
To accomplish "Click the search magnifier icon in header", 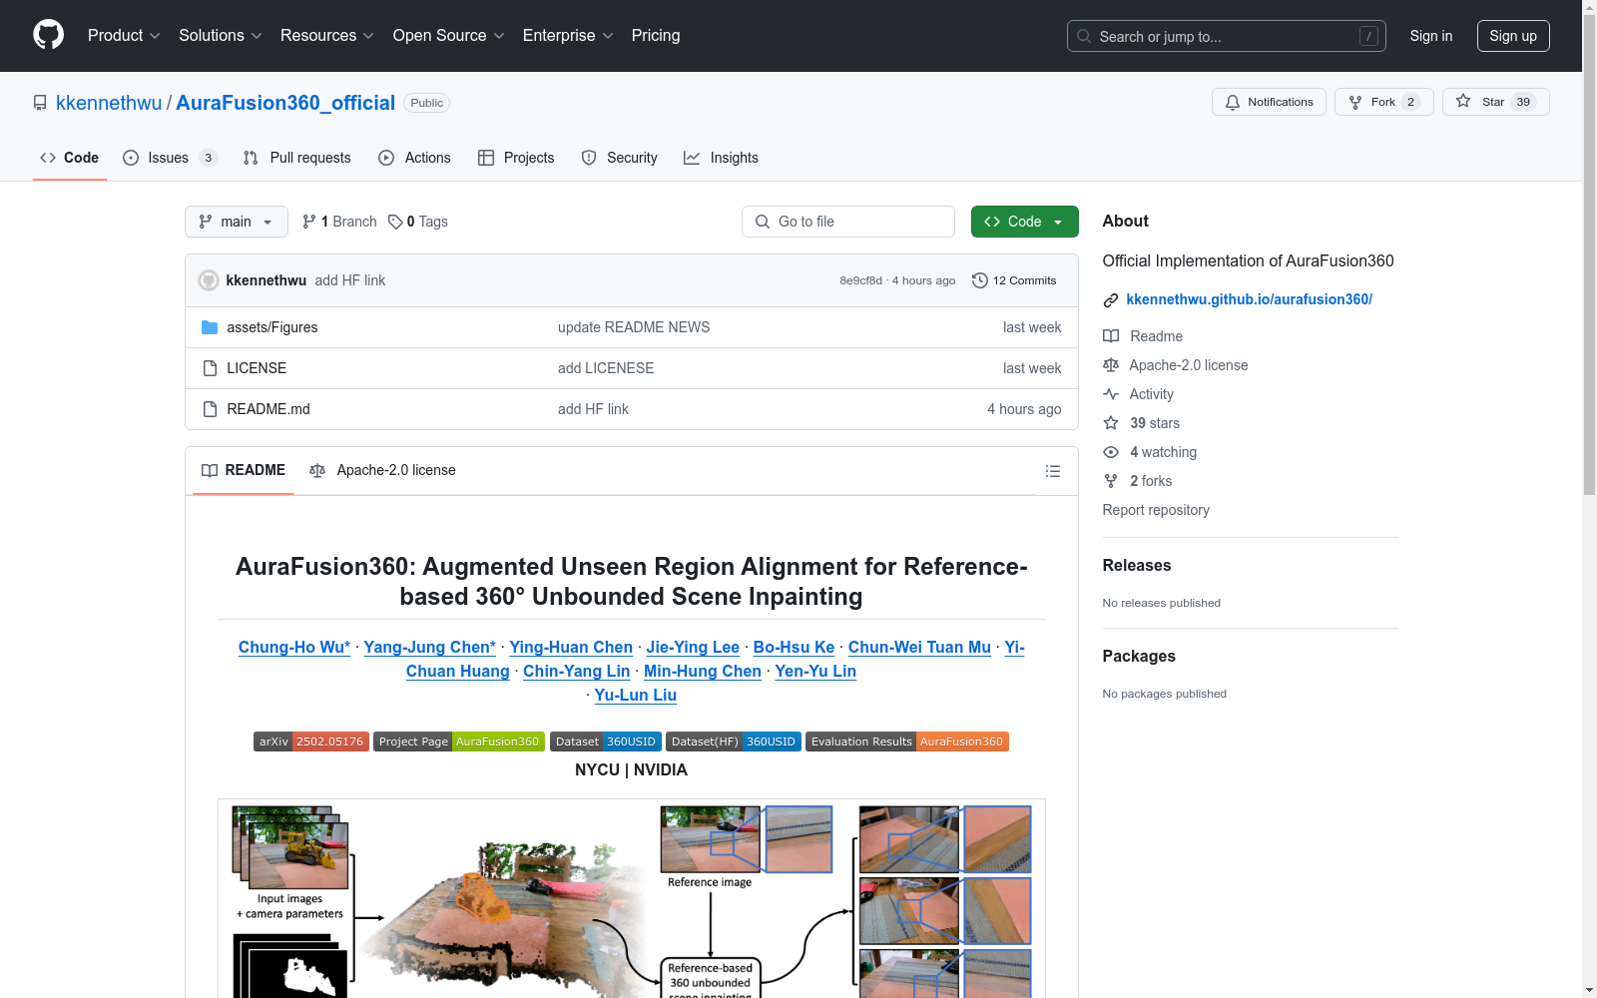I will (1084, 36).
